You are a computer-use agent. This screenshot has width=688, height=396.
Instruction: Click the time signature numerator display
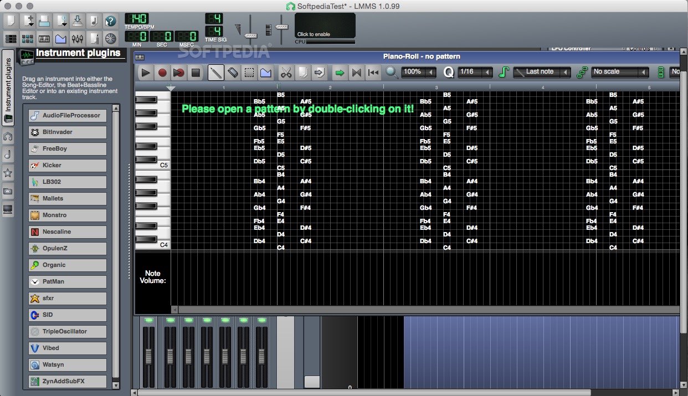coord(214,18)
